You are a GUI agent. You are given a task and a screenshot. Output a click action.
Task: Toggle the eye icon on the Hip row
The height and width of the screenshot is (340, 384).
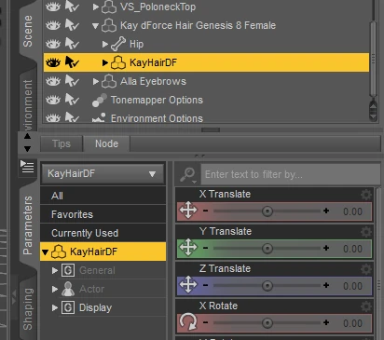click(x=53, y=44)
